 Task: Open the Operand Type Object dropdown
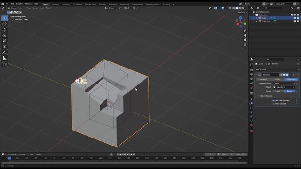tap(284, 84)
